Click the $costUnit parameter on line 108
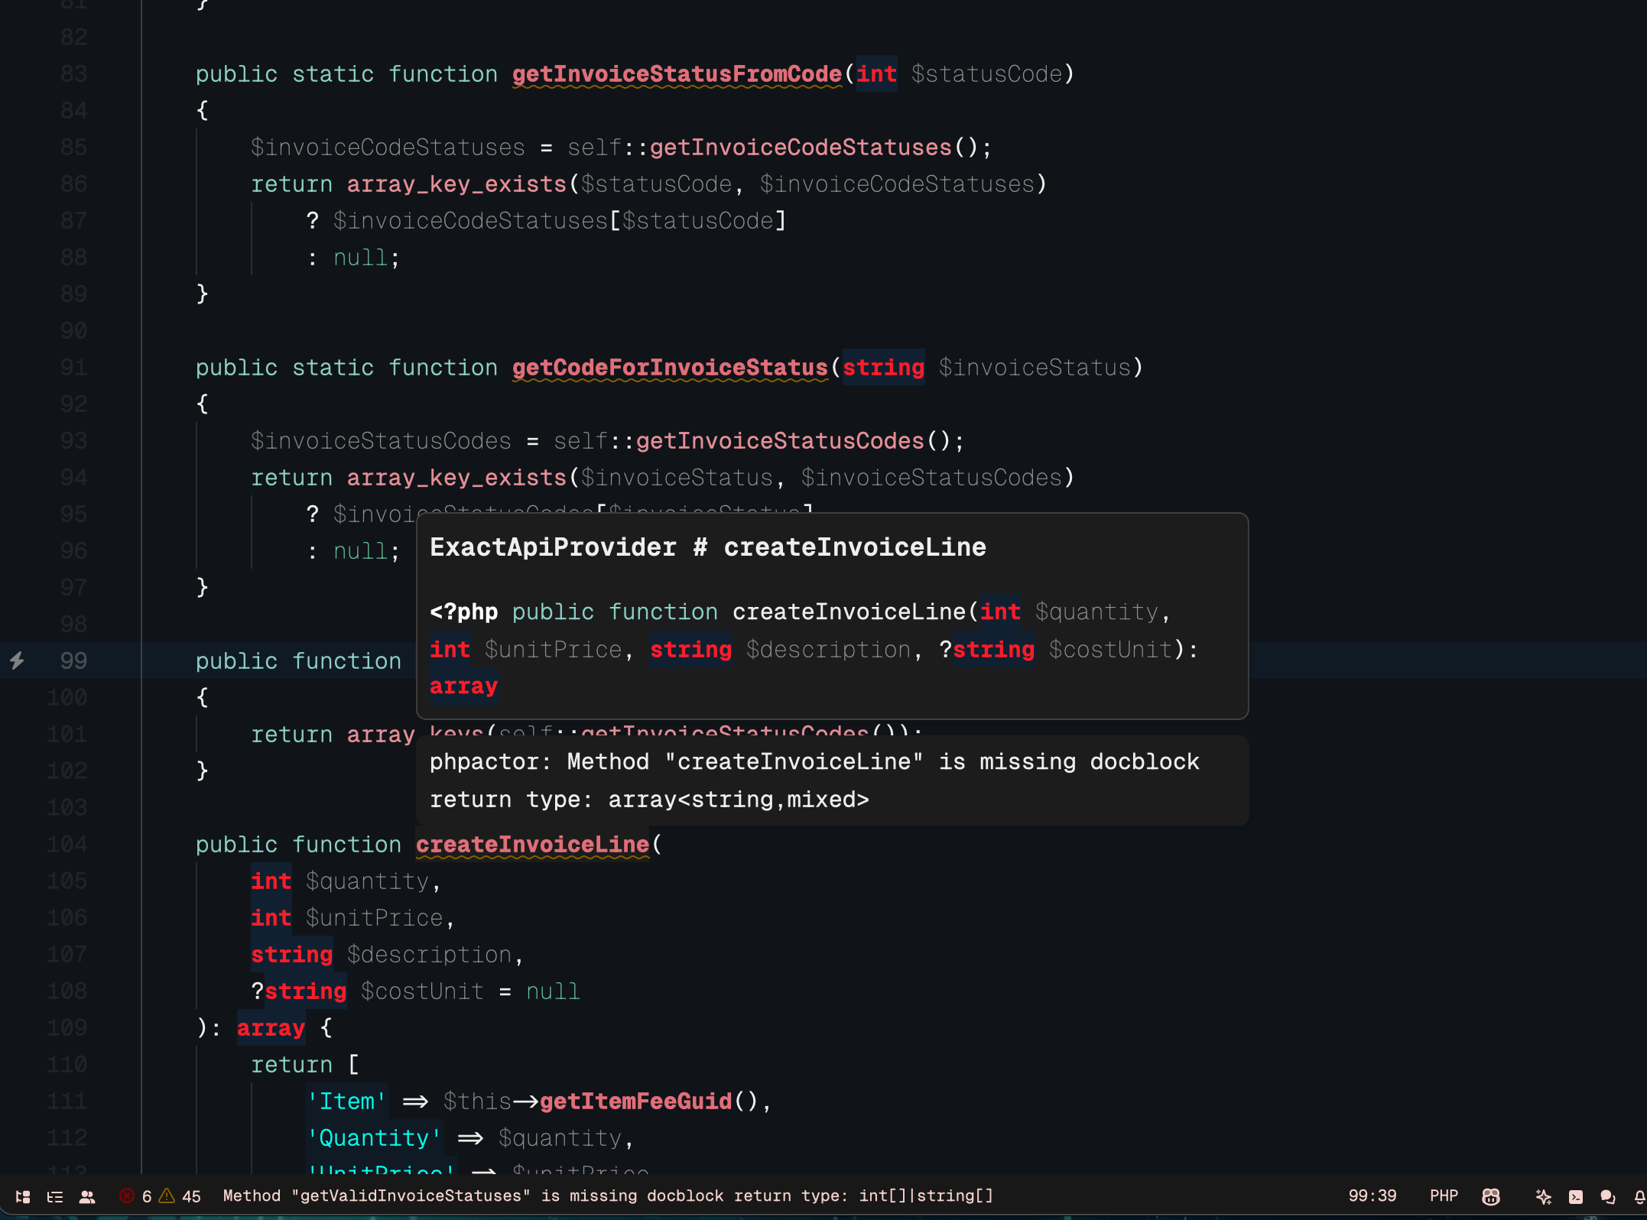 [x=422, y=991]
